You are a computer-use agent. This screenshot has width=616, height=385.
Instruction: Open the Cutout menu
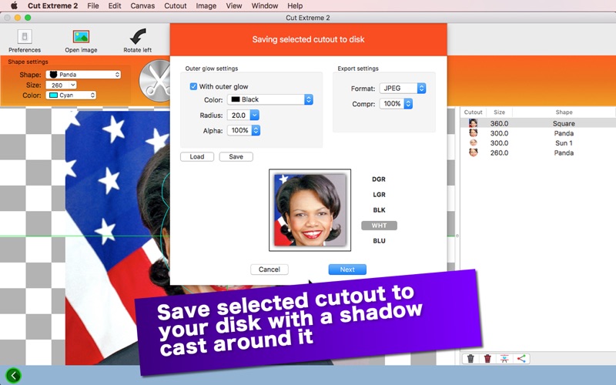tap(176, 5)
